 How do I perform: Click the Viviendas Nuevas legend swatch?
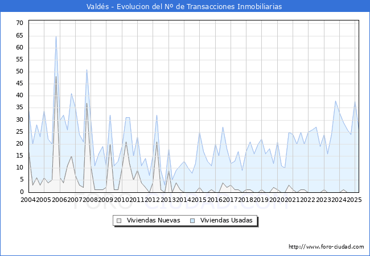[x=119, y=221]
